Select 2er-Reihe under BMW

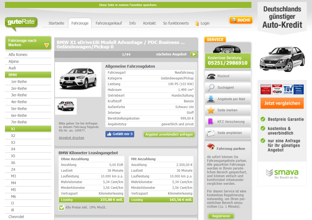pyautogui.click(x=28, y=88)
